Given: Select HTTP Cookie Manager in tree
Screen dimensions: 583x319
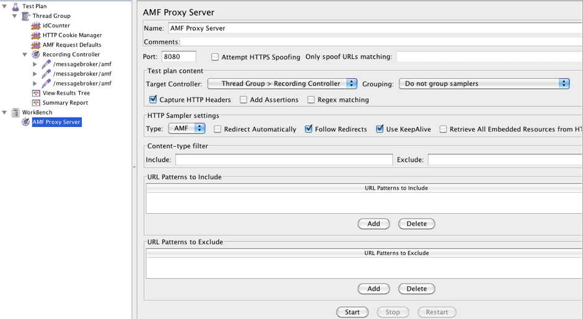Looking at the screenshot, I should click(x=72, y=35).
